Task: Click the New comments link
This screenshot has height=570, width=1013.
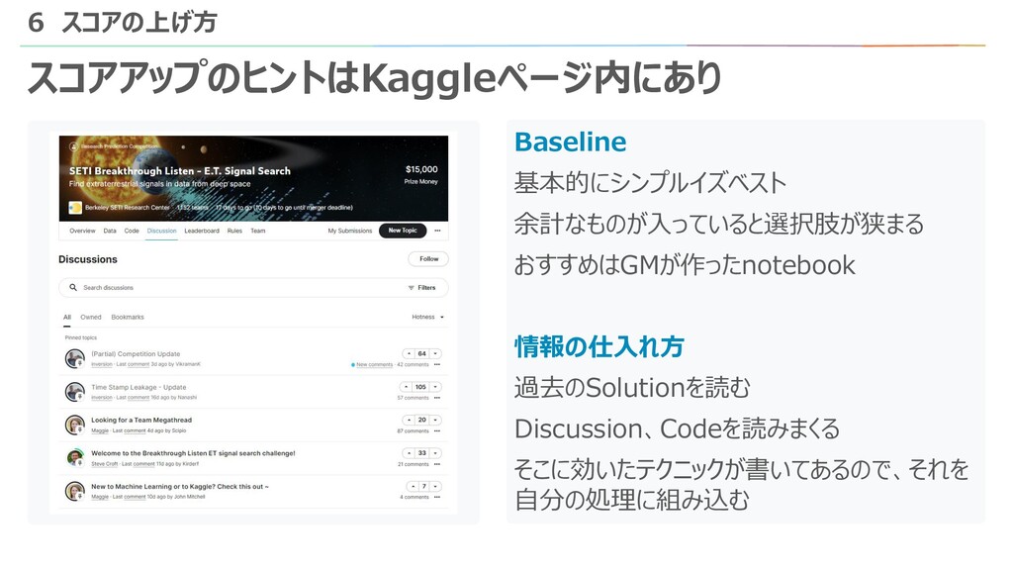Action: pos(374,365)
